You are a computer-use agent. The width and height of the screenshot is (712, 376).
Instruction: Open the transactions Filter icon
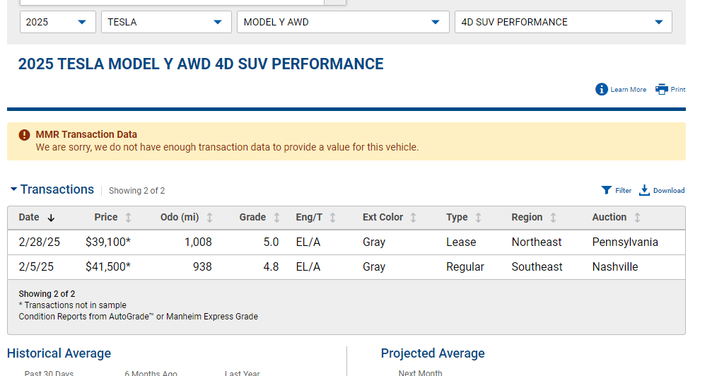tap(606, 190)
